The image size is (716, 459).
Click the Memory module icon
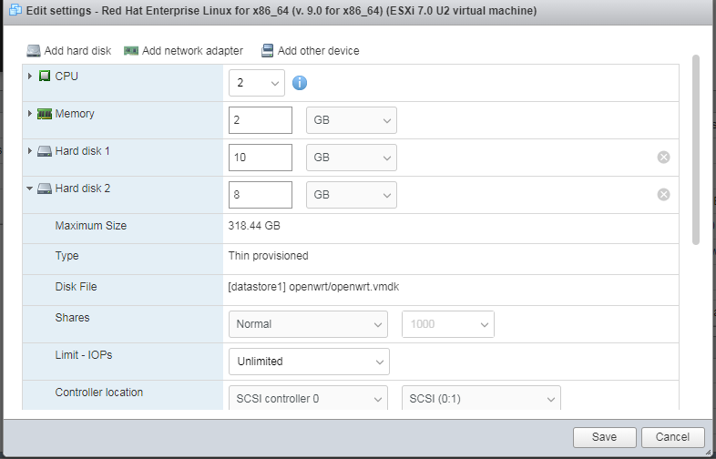pyautogui.click(x=45, y=114)
